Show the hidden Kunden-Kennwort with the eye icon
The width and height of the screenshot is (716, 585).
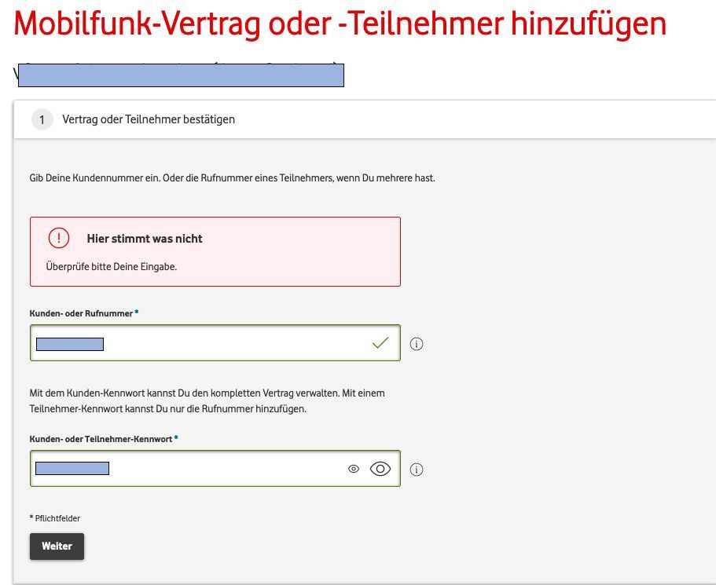pyautogui.click(x=380, y=469)
